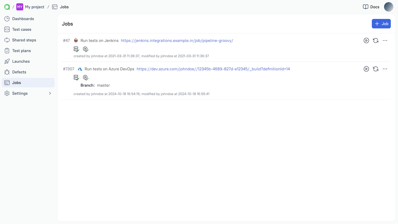Click the user avatar in the top corner
The width and height of the screenshot is (398, 224).
click(x=389, y=7)
